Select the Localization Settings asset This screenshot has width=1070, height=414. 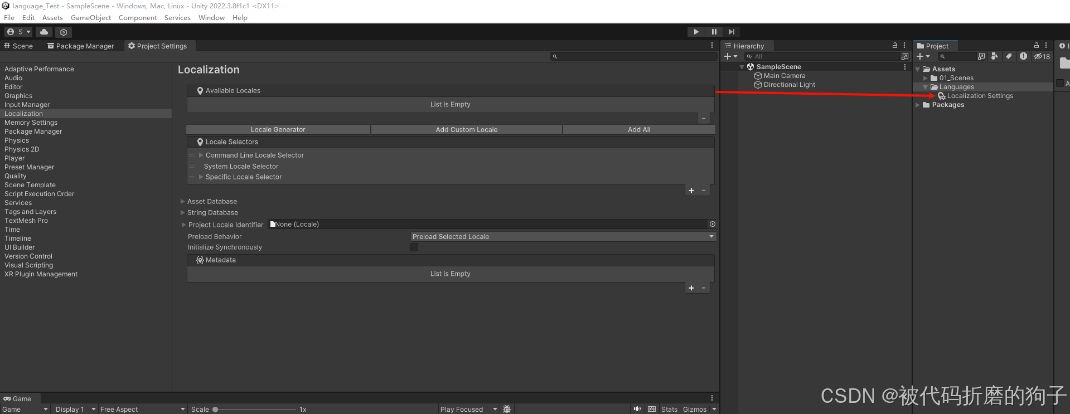(980, 96)
